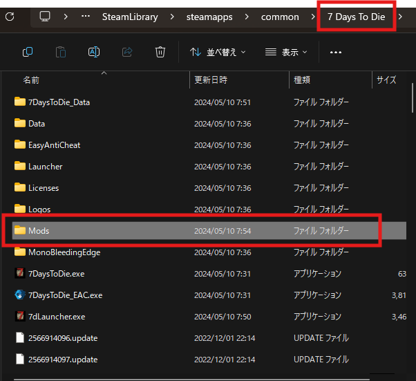
Task: Expand chevron after SteamLibrary breadcrumb
Action: [x=172, y=17]
